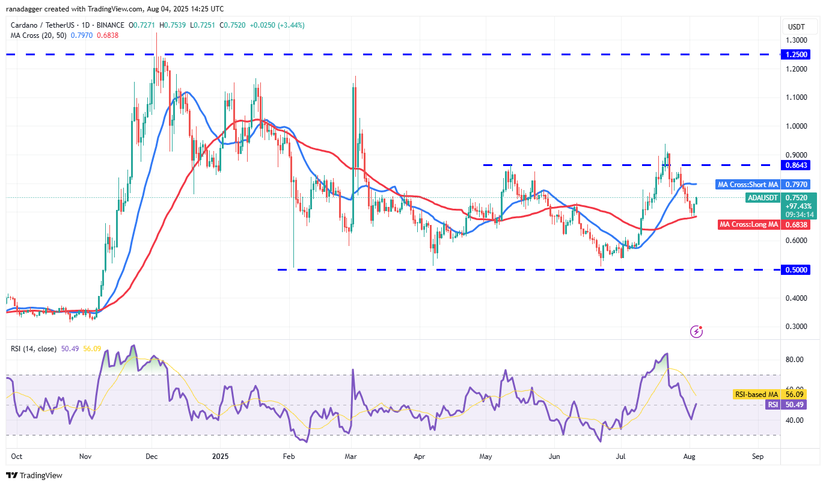Click the ADAUSDT current price label

click(762, 197)
